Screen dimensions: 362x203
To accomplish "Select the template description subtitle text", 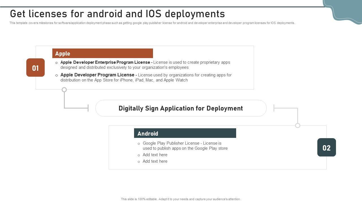I will pyautogui.click(x=152, y=23).
